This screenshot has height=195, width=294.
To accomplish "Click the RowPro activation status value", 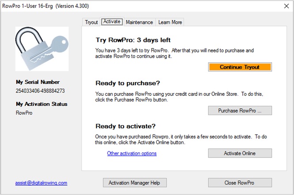I will pyautogui.click(x=24, y=113).
